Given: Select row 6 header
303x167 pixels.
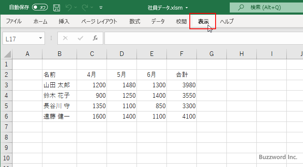Looking at the screenshot, I should coord(7,116).
